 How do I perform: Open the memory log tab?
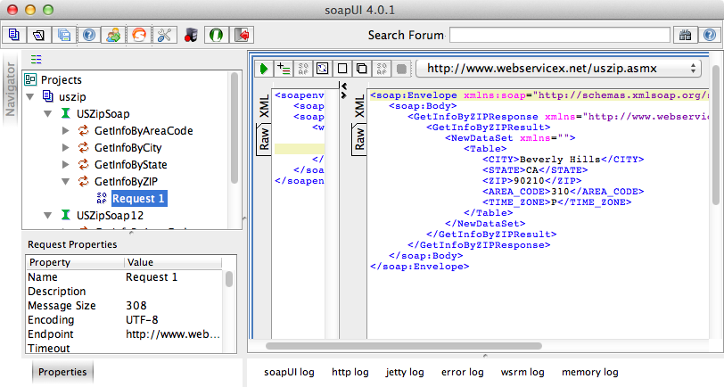click(589, 372)
